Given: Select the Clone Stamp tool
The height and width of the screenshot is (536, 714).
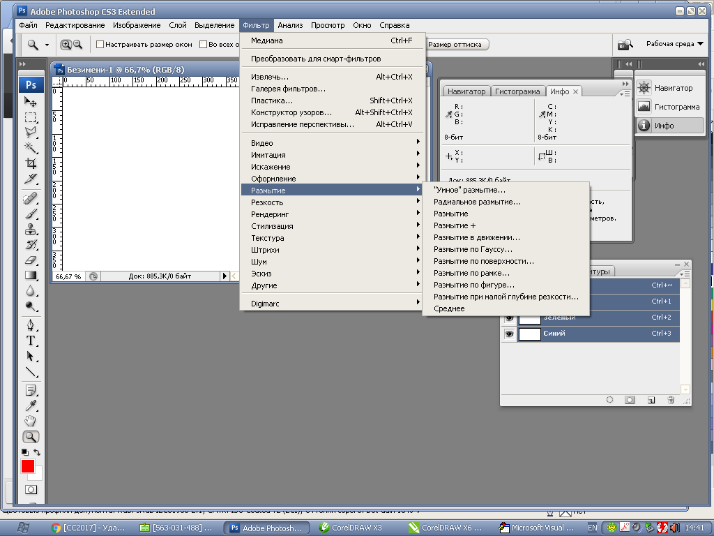Looking at the screenshot, I should [31, 229].
